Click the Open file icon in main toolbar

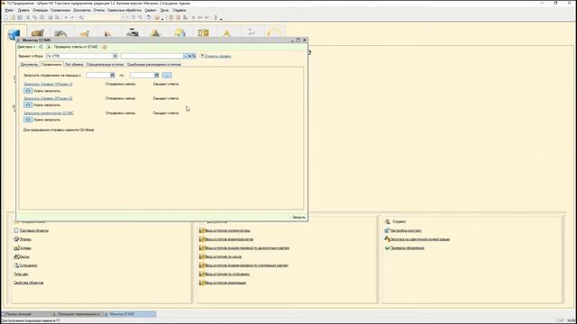[x=13, y=17]
